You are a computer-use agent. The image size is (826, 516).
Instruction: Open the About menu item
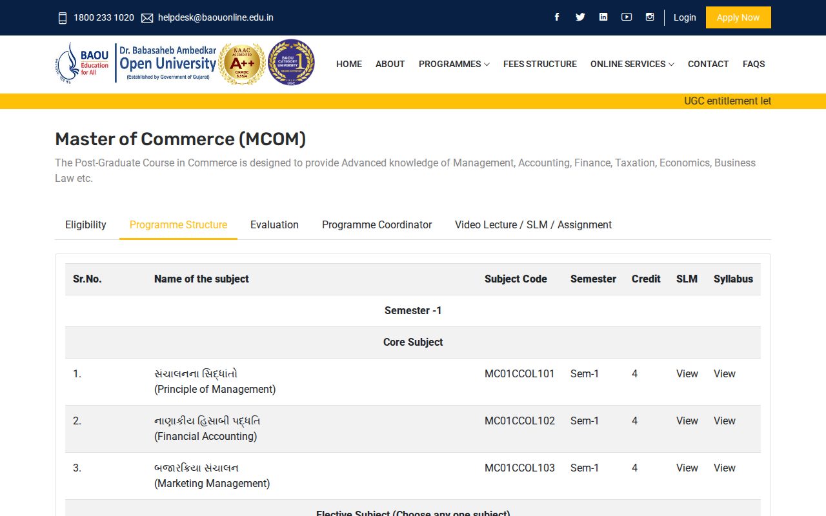point(390,64)
